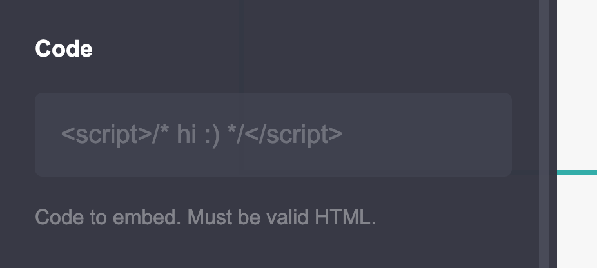This screenshot has height=268, width=597.
Task: Click the closing </script> tag in the placeholder
Action: click(x=293, y=135)
